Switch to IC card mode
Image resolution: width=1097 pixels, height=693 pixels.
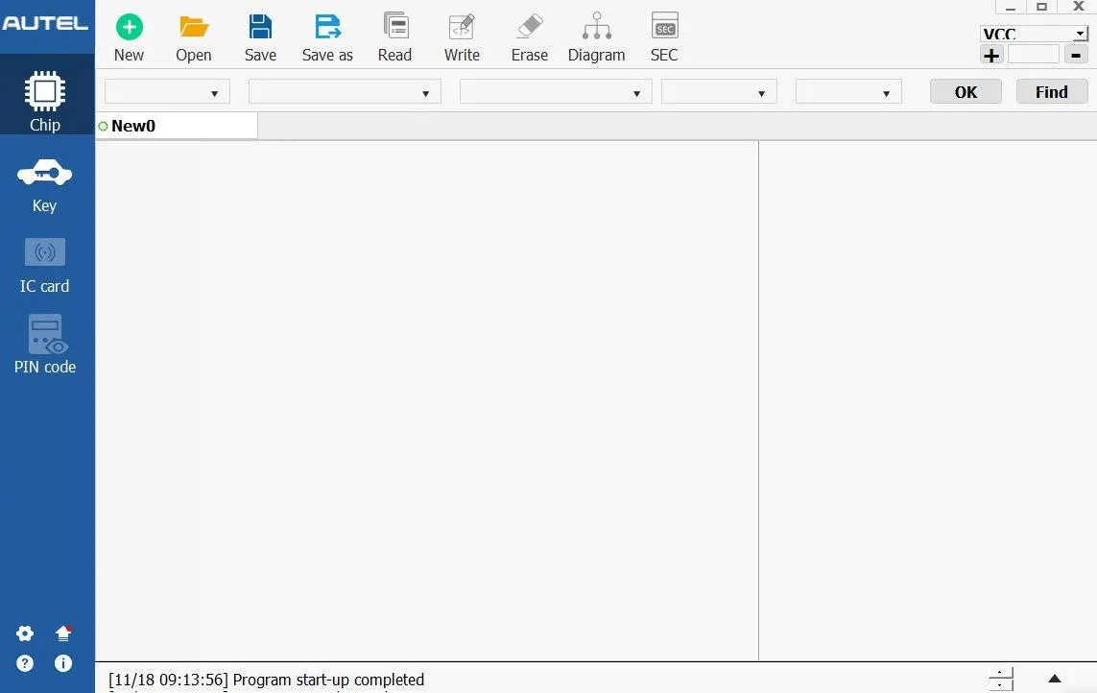(45, 266)
